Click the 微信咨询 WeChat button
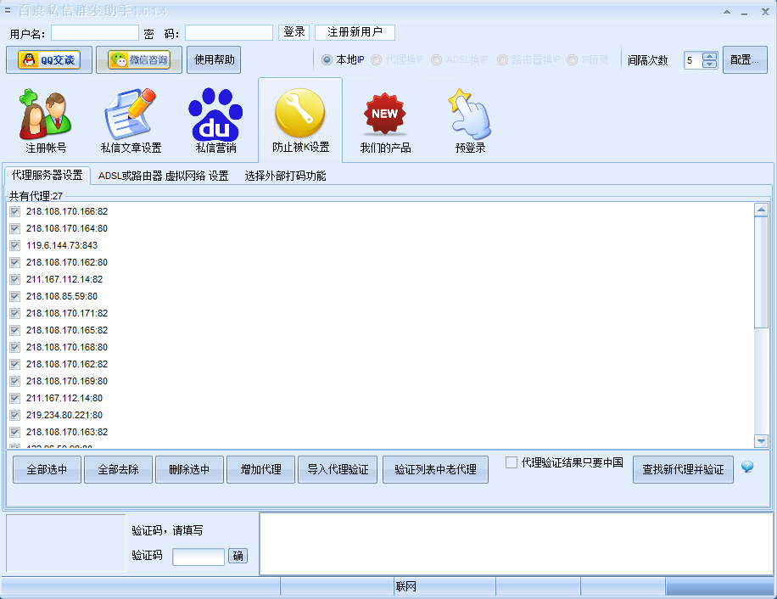Viewport: 777px width, 599px height. click(x=139, y=60)
